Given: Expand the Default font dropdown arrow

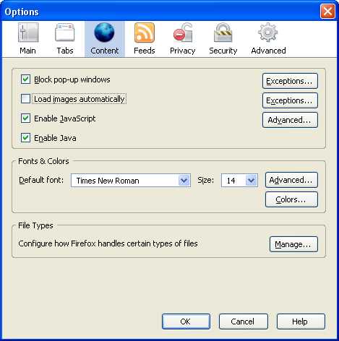Looking at the screenshot, I should [x=184, y=180].
